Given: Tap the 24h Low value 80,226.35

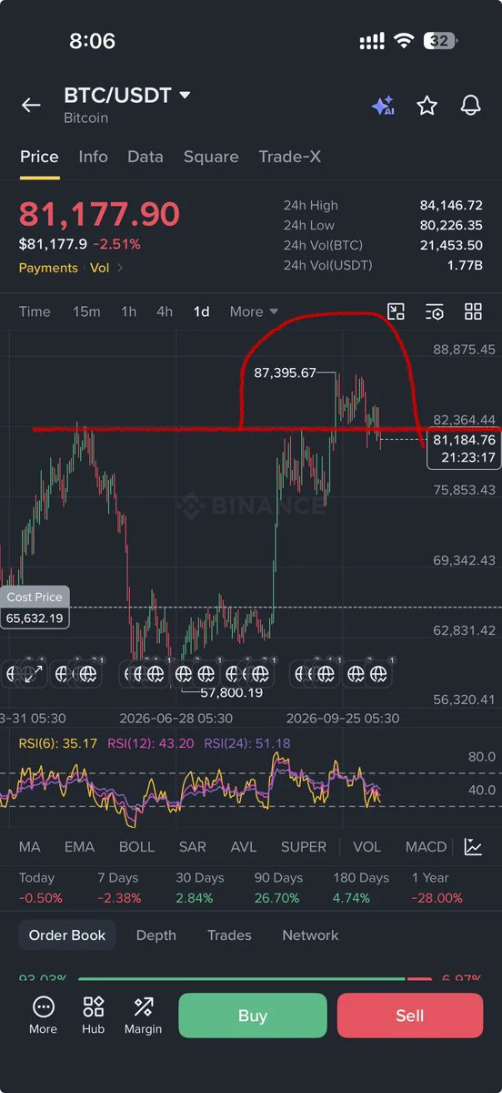Looking at the screenshot, I should (x=451, y=226).
